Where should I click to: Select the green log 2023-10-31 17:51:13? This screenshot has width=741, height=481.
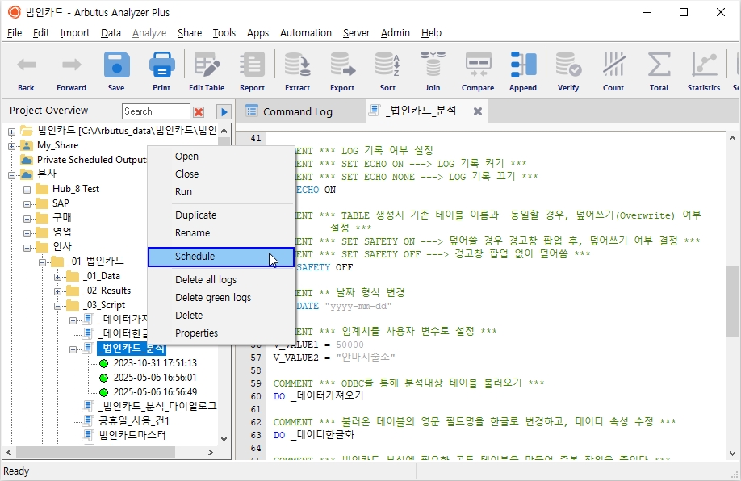coord(155,363)
